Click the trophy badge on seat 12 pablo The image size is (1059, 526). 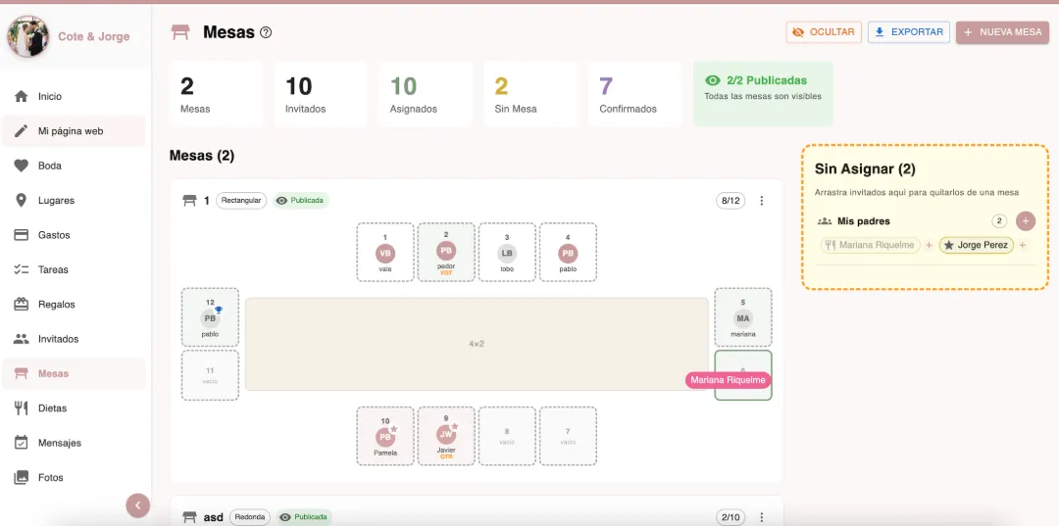point(218,311)
